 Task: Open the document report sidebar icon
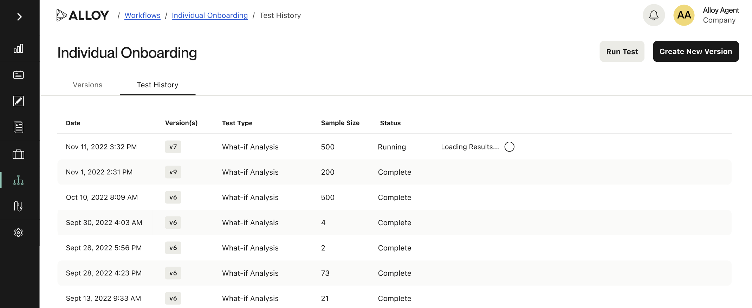point(18,127)
